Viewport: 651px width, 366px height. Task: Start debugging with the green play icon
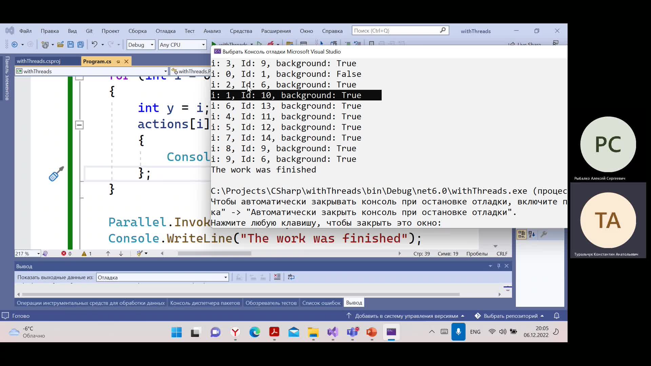click(214, 44)
